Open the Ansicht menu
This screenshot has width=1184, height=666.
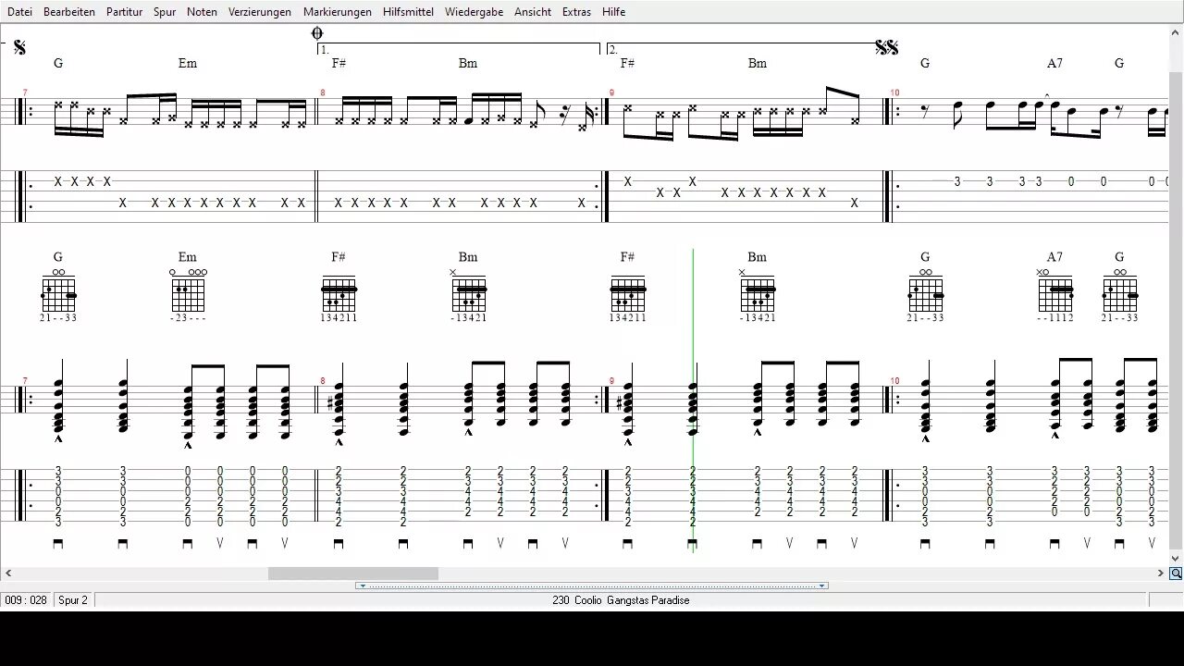click(x=533, y=12)
